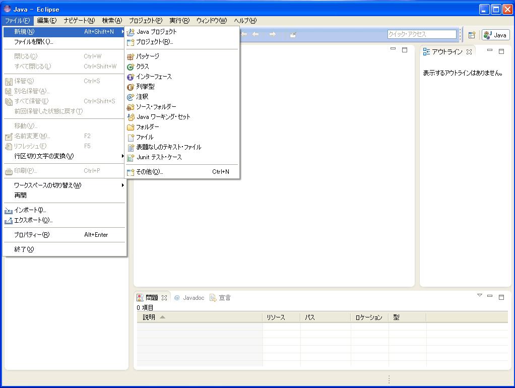This screenshot has width=515, height=388.
Task: Create a new 列挙型
Action: (182, 86)
